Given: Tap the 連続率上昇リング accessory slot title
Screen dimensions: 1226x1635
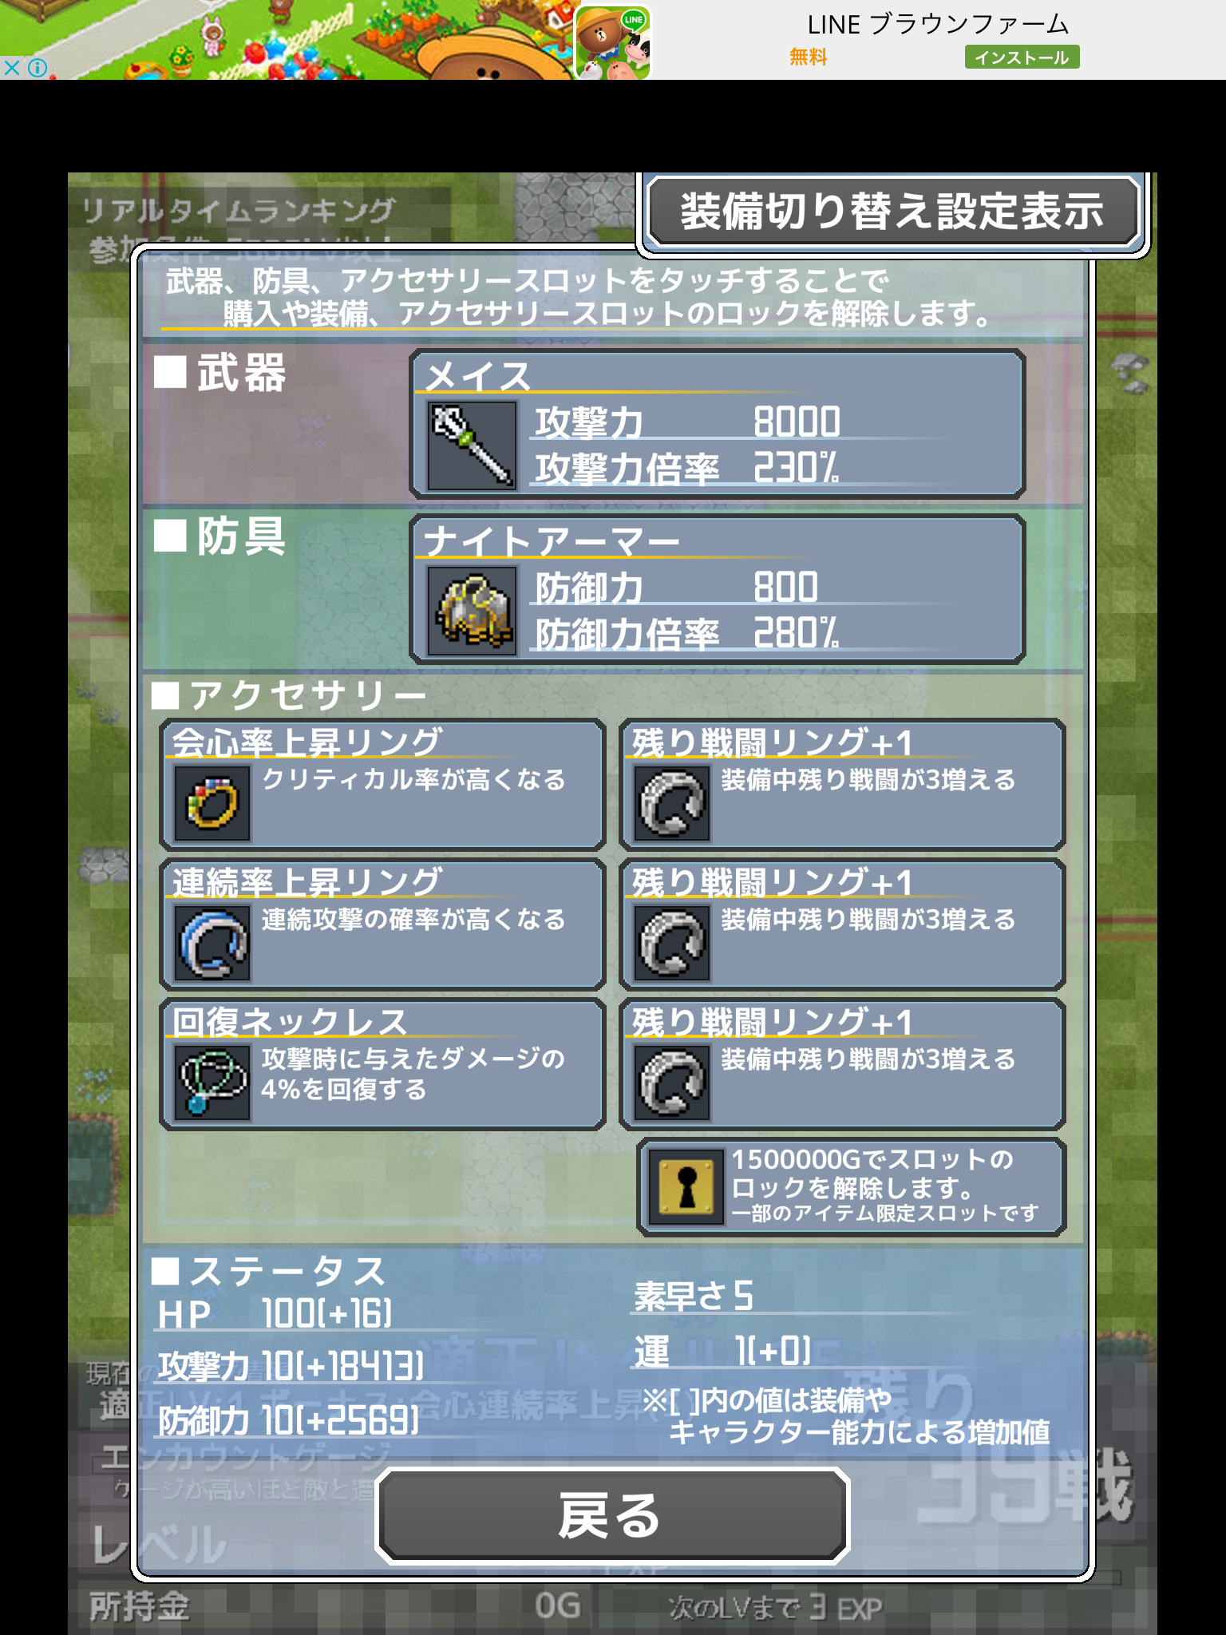Looking at the screenshot, I should pyautogui.click(x=306, y=882).
